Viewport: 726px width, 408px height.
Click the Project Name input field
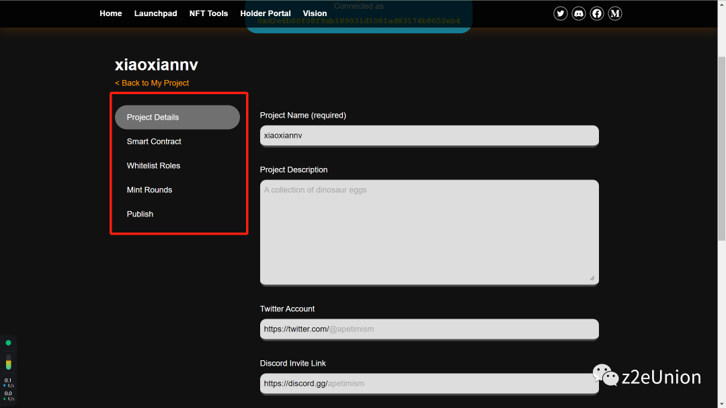coord(429,135)
